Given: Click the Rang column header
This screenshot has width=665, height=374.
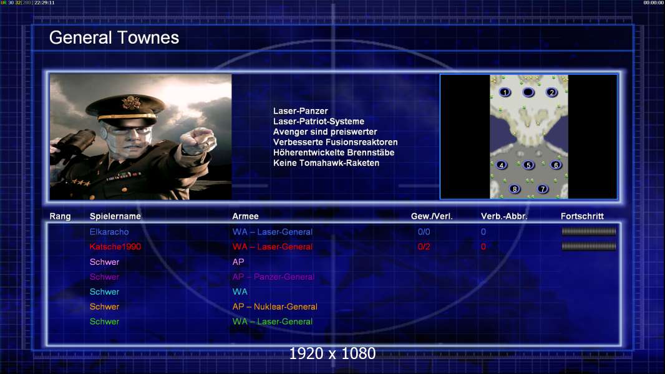Looking at the screenshot, I should pos(61,216).
